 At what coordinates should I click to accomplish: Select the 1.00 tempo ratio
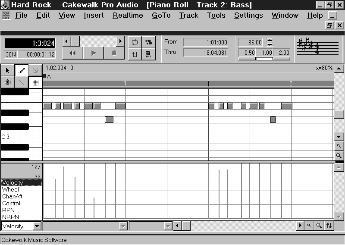pos(264,53)
